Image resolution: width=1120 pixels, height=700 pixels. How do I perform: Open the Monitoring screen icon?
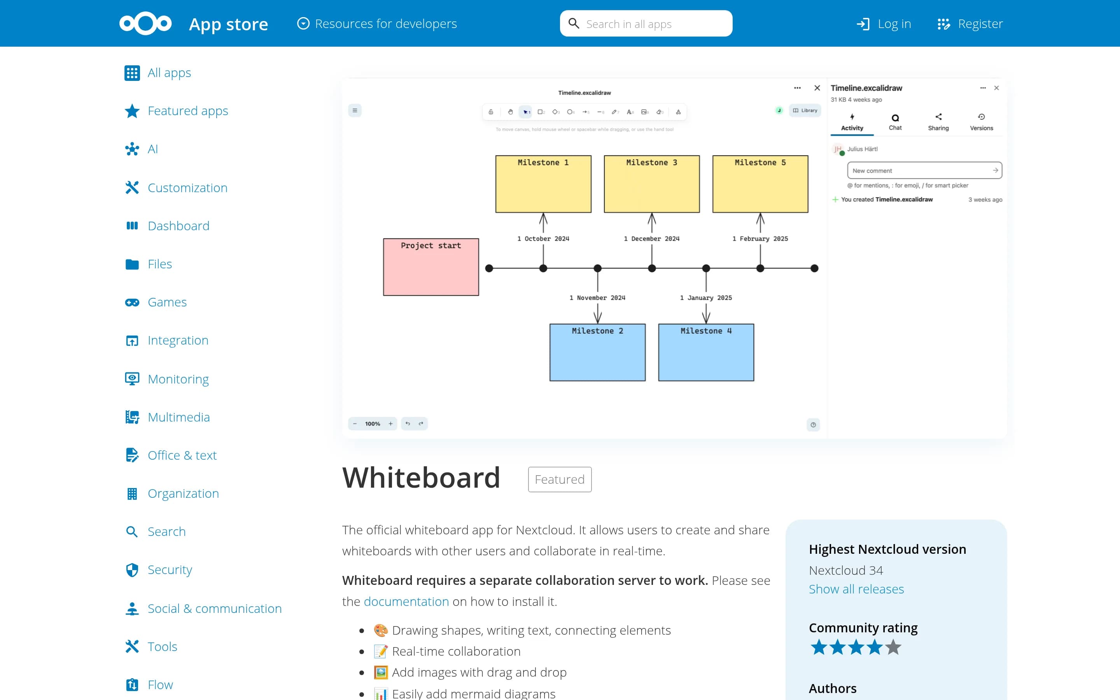coord(132,379)
